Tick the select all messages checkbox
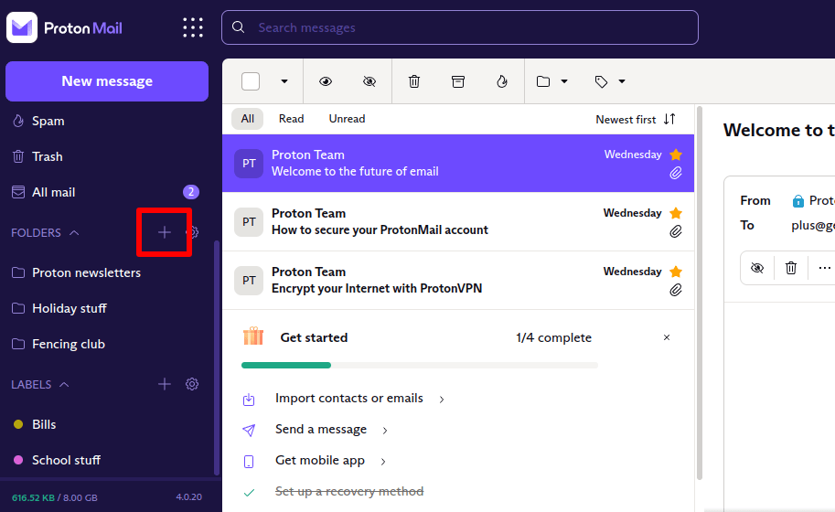The image size is (835, 512). coord(251,81)
